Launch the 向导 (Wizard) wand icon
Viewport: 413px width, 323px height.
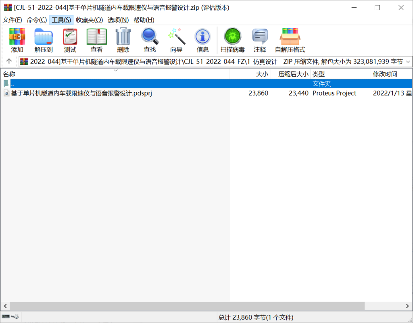tap(176, 37)
